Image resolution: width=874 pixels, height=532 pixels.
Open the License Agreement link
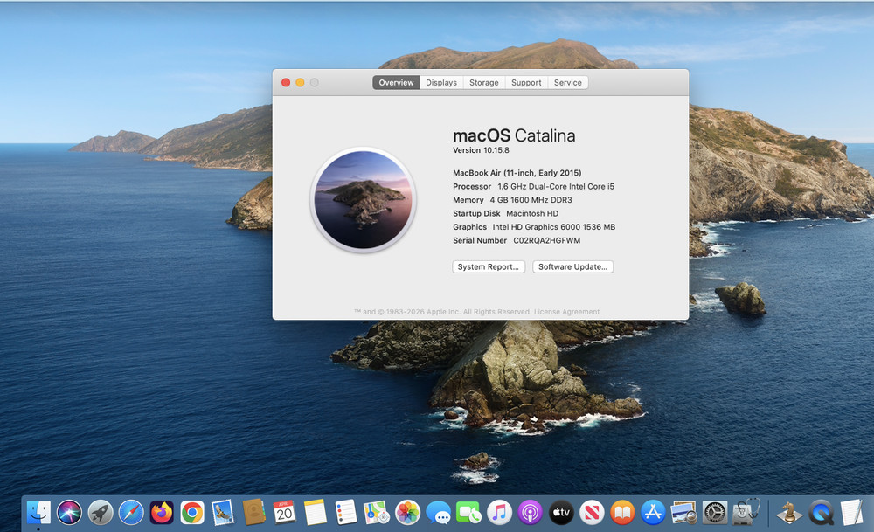pyautogui.click(x=567, y=312)
